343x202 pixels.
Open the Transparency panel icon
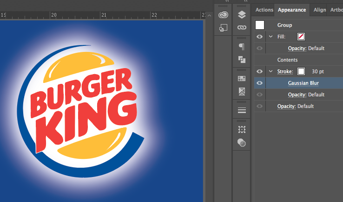(242, 143)
